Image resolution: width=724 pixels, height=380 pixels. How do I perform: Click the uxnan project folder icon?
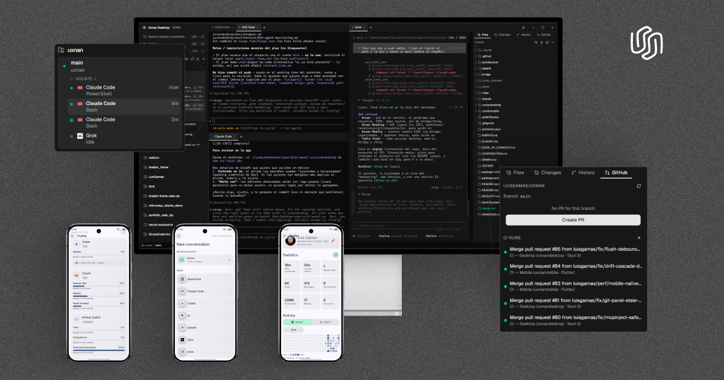point(61,50)
